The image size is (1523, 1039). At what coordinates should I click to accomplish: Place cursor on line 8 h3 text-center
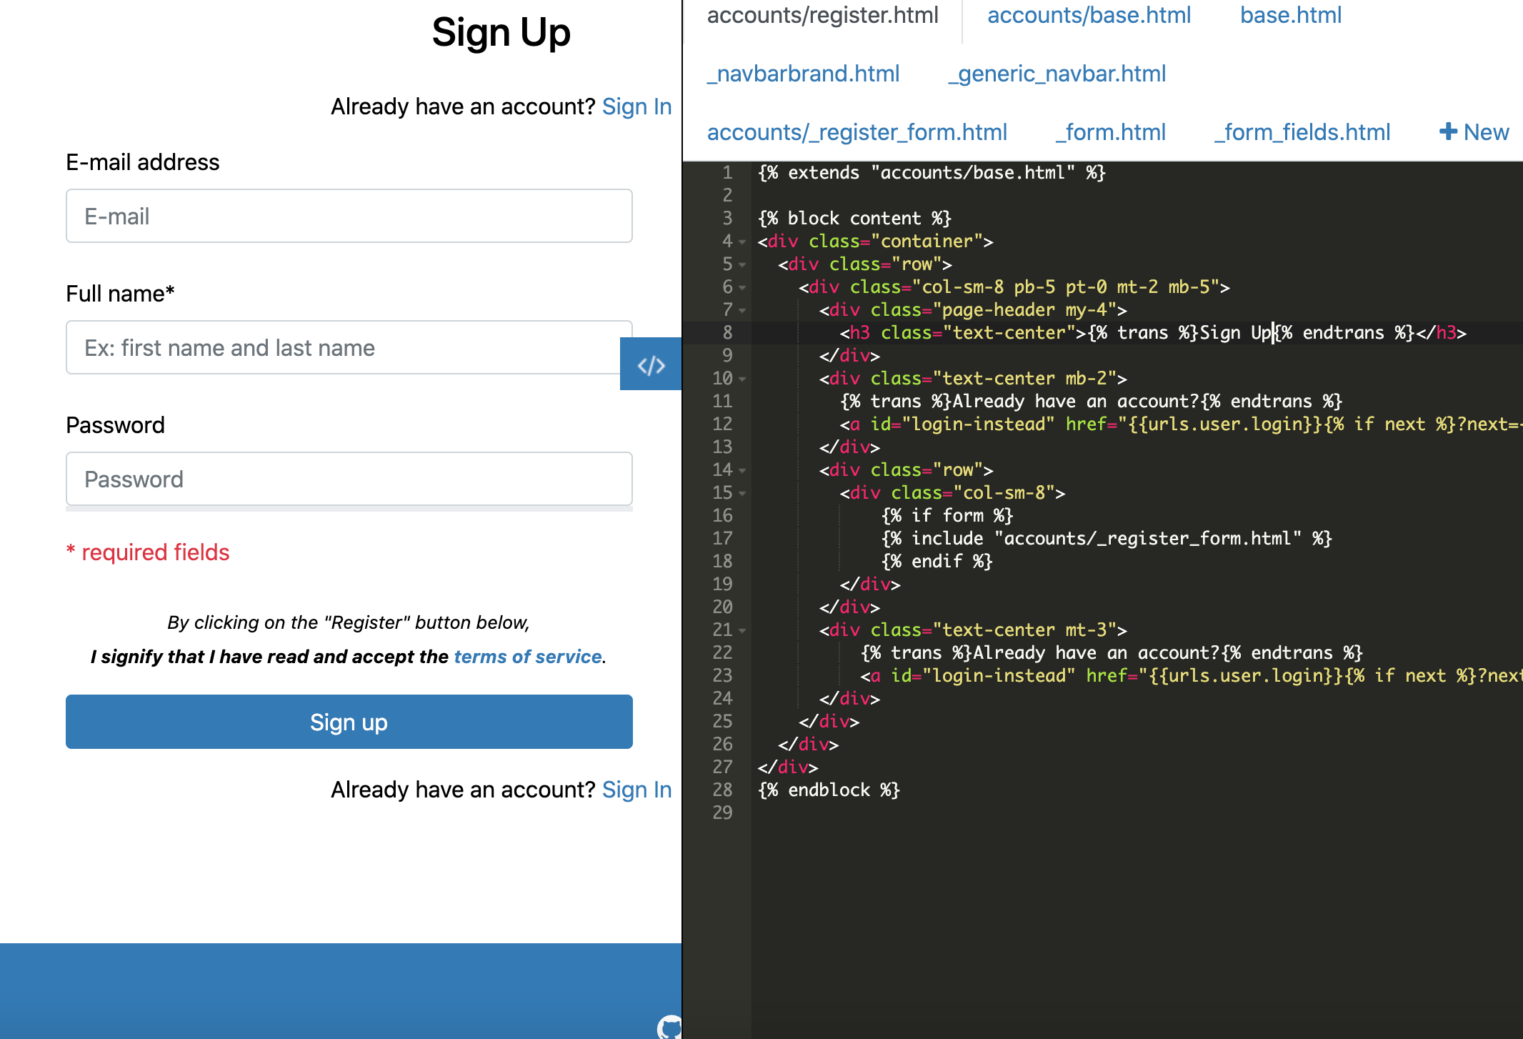[1153, 333]
